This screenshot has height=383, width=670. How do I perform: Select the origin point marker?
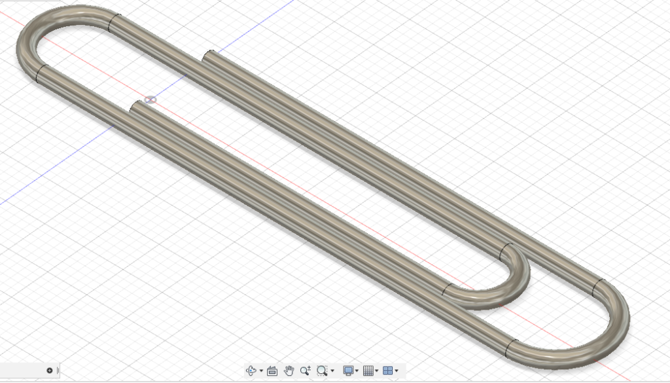(x=150, y=100)
